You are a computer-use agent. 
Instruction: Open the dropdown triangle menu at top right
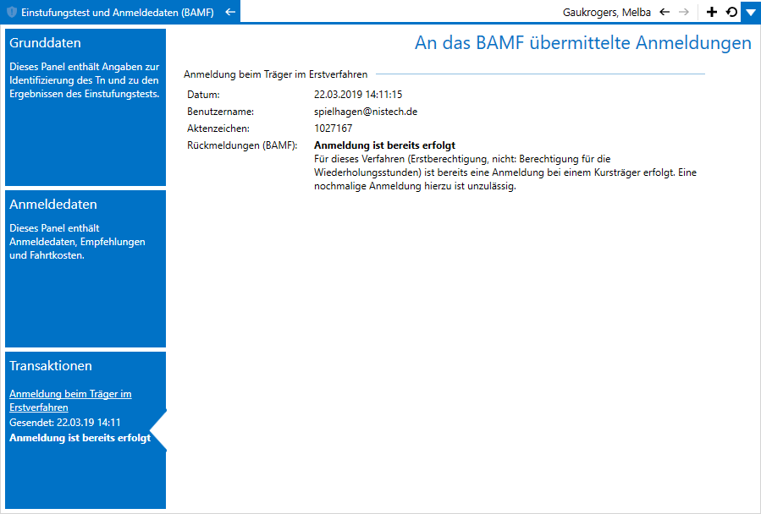point(751,12)
